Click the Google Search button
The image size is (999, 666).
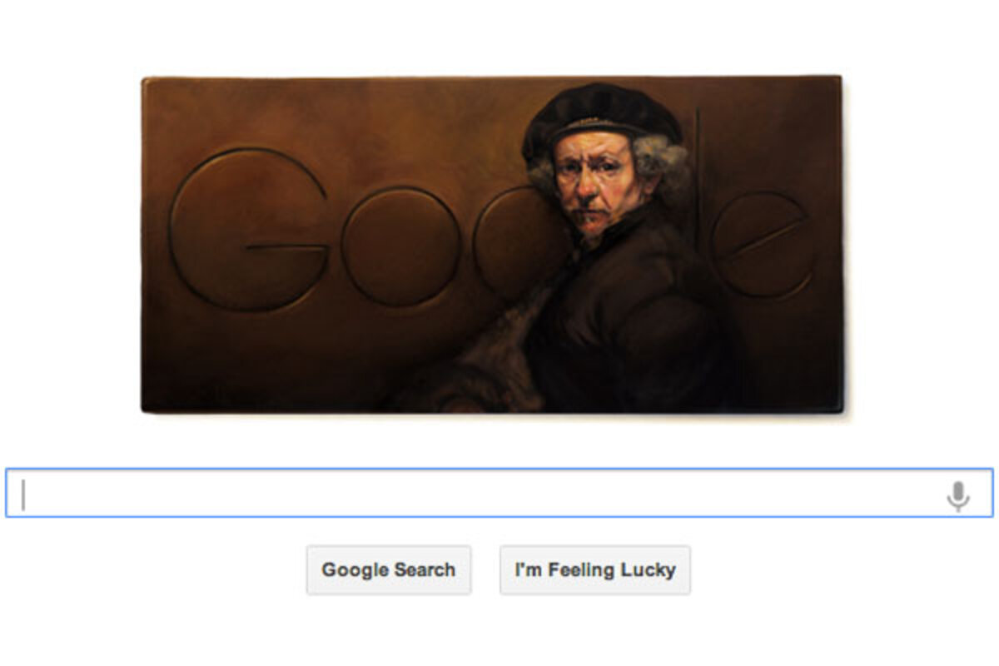(x=389, y=570)
